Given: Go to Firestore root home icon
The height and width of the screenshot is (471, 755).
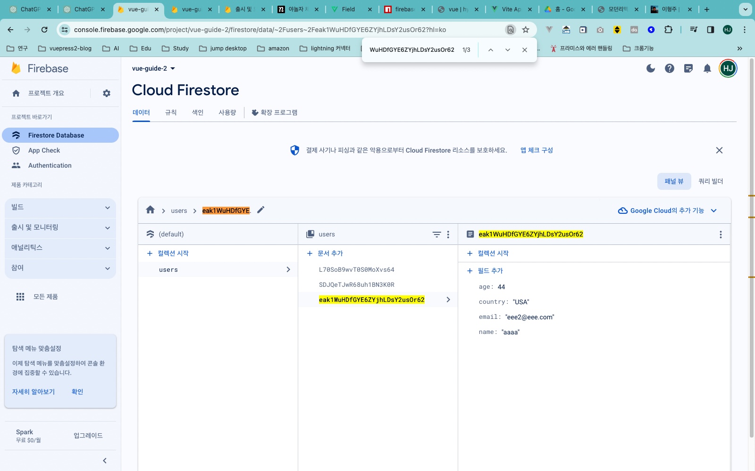Looking at the screenshot, I should [x=151, y=210].
